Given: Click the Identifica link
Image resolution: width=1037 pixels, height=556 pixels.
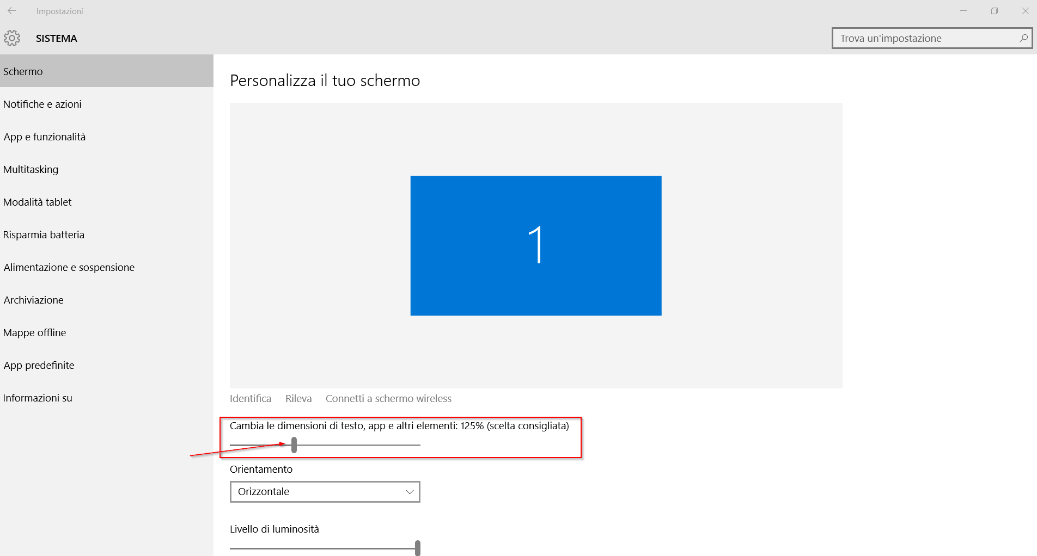Looking at the screenshot, I should [x=251, y=398].
